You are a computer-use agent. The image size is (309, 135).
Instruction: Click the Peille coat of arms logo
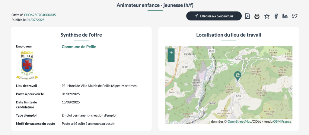tap(27, 65)
